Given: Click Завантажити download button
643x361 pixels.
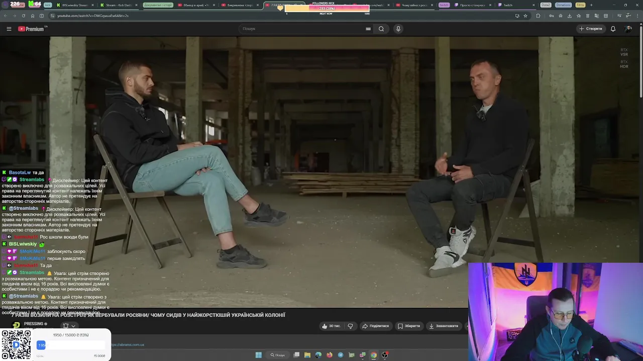Looking at the screenshot, I should pyautogui.click(x=443, y=326).
